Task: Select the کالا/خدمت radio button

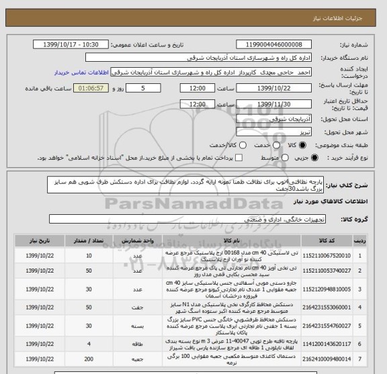Action: point(243,145)
